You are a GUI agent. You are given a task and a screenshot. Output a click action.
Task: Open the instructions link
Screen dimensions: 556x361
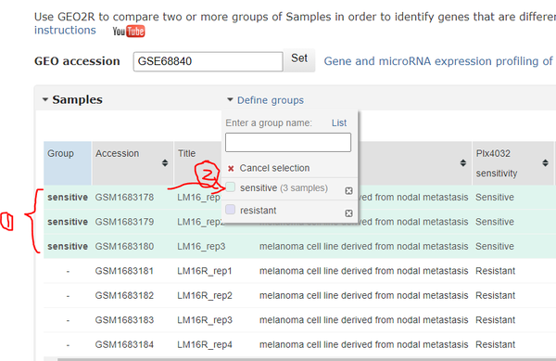65,31
